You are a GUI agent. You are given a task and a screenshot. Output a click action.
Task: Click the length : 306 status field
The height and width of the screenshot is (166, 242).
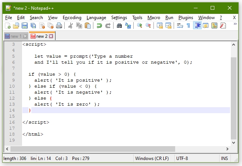coord(15,159)
